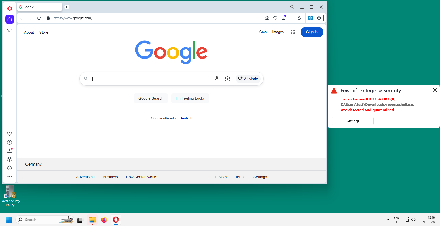Click the Sign in button
This screenshot has height=226, width=440.
pos(312,32)
